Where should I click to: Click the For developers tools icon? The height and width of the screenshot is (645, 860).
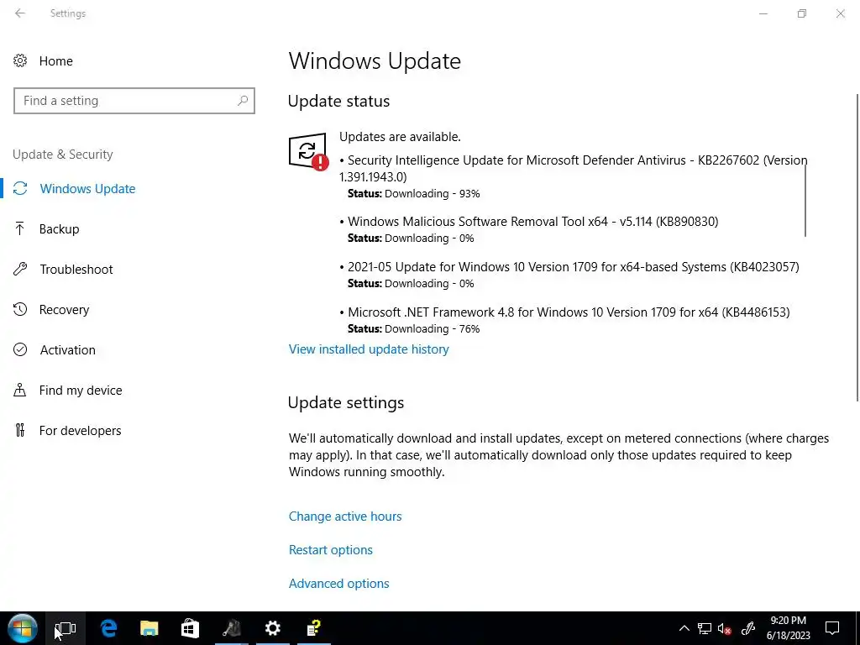coord(20,431)
